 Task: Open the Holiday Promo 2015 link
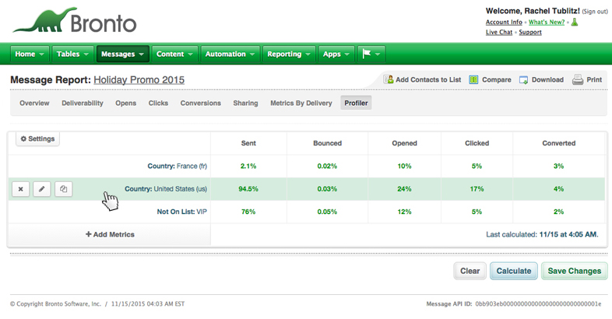(x=139, y=79)
